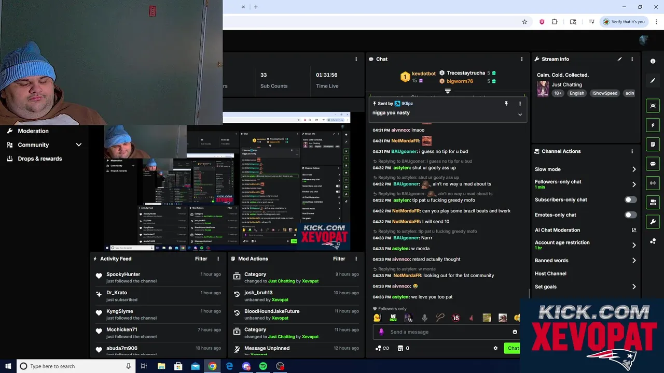This screenshot has width=664, height=373.
Task: Open Chrome extensions puzzle icon
Action: [555, 22]
